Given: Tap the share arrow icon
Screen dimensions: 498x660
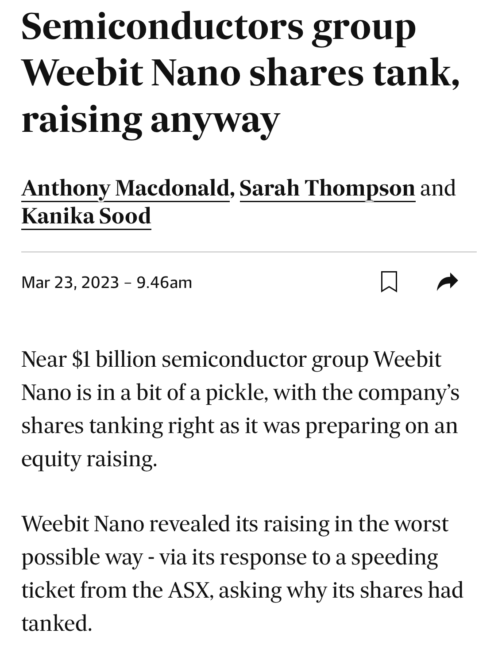Looking at the screenshot, I should (x=447, y=282).
